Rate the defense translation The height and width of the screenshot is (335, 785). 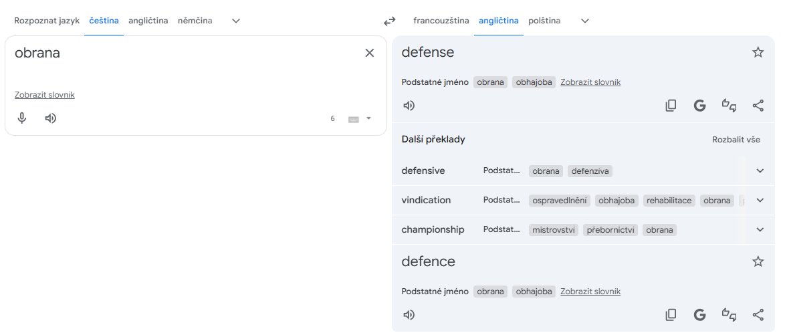pyautogui.click(x=729, y=106)
